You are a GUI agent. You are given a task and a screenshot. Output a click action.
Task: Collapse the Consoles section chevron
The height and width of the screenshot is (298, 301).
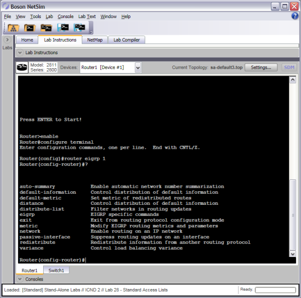click(20, 279)
